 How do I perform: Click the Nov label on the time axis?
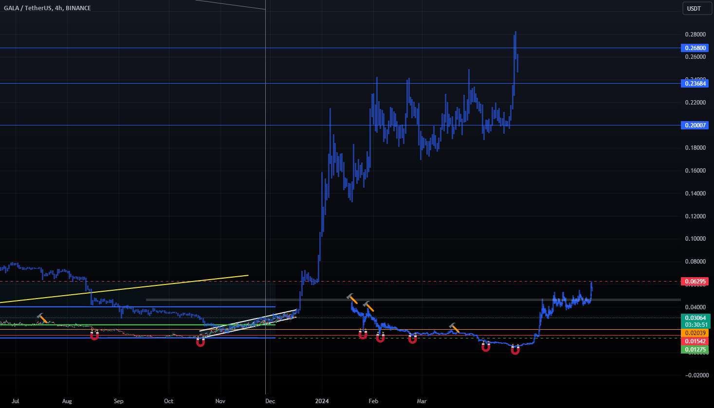[x=220, y=401]
